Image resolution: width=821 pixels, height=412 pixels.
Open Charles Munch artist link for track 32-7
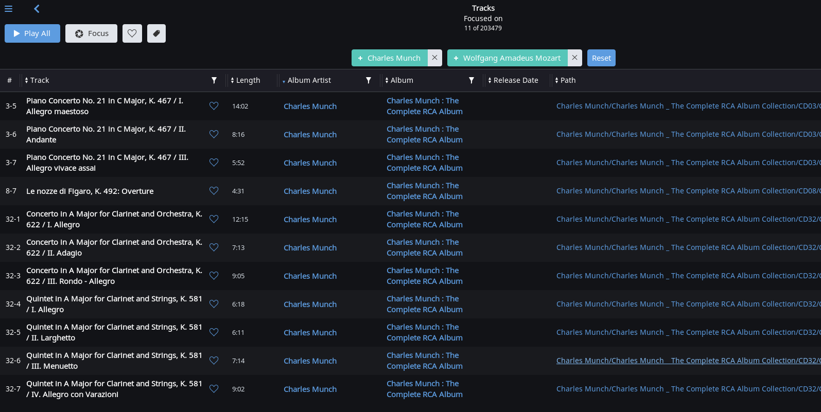(310, 389)
